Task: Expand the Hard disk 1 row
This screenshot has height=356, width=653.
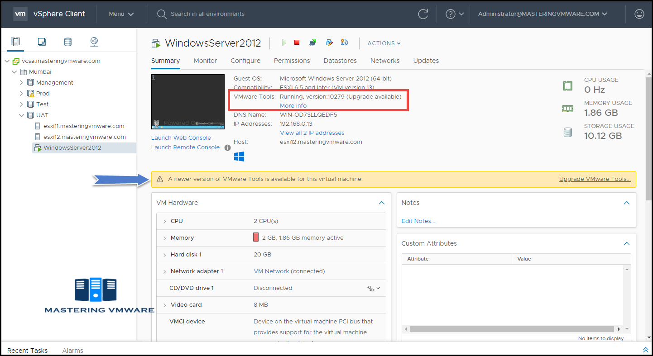Action: [x=164, y=255]
